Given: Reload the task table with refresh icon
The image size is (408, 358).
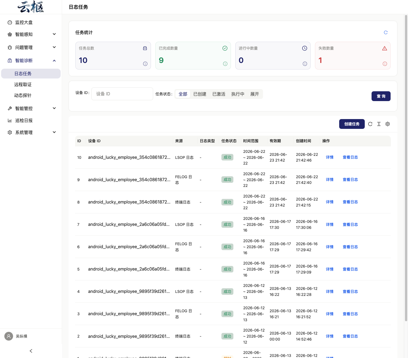Looking at the screenshot, I should pos(370,124).
